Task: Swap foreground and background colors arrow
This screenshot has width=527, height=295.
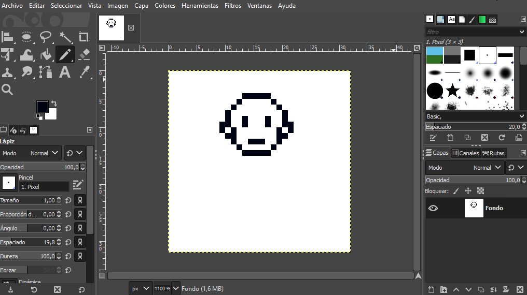Action: [53, 104]
